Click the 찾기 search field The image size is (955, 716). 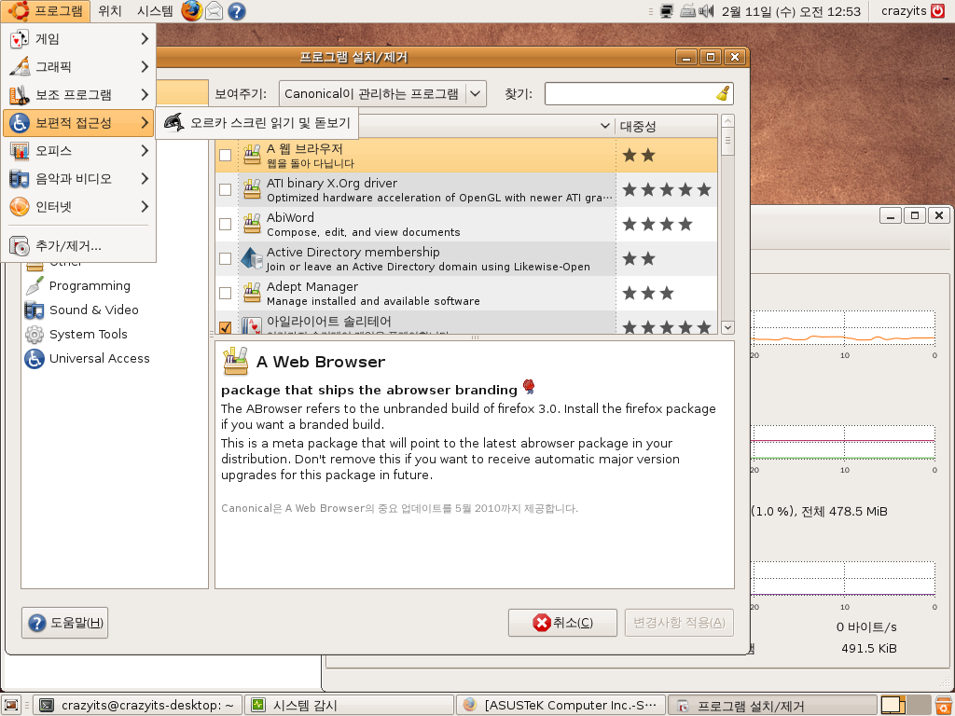630,94
